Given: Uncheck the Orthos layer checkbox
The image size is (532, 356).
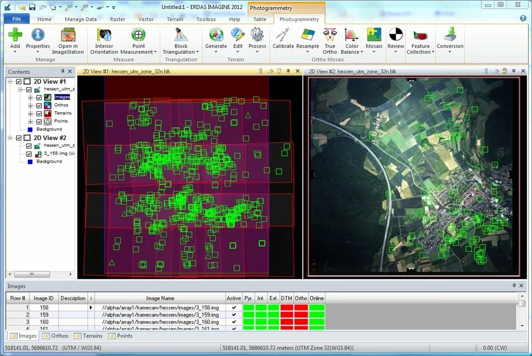Looking at the screenshot, I should (40, 105).
